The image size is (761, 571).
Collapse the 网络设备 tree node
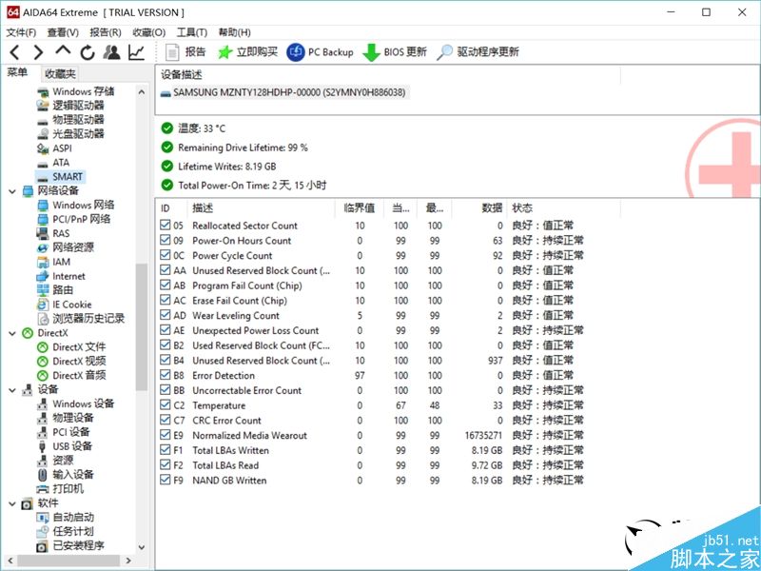point(12,191)
